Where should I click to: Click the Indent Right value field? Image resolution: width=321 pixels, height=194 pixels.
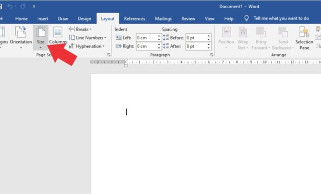(x=146, y=46)
